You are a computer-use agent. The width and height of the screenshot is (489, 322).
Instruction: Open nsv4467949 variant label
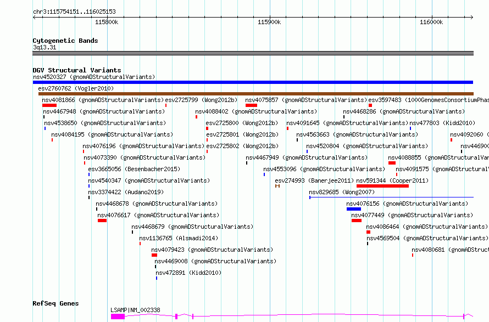[307, 157]
